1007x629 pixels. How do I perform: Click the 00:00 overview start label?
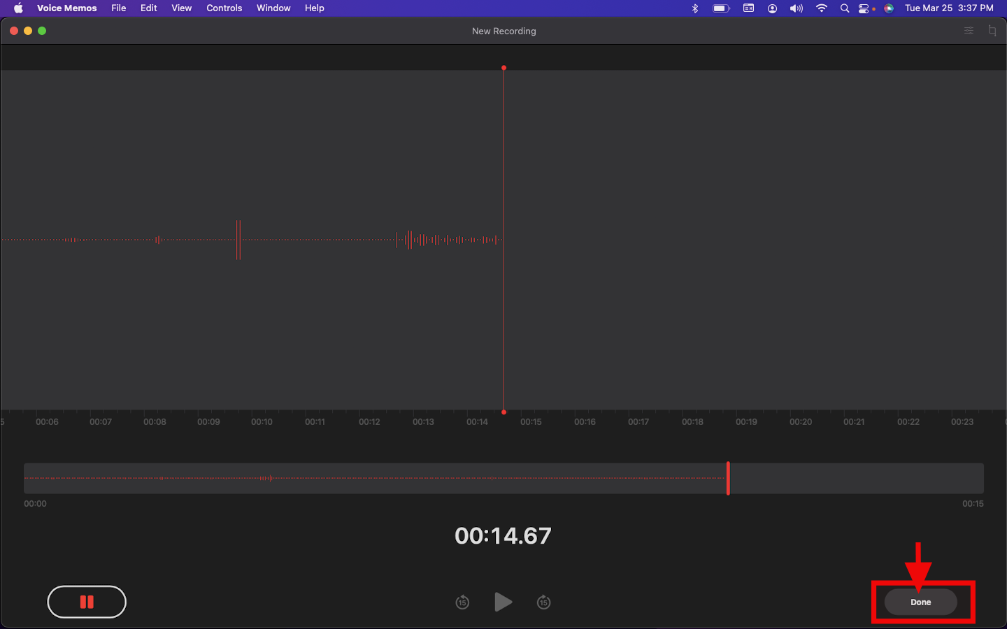tap(35, 504)
